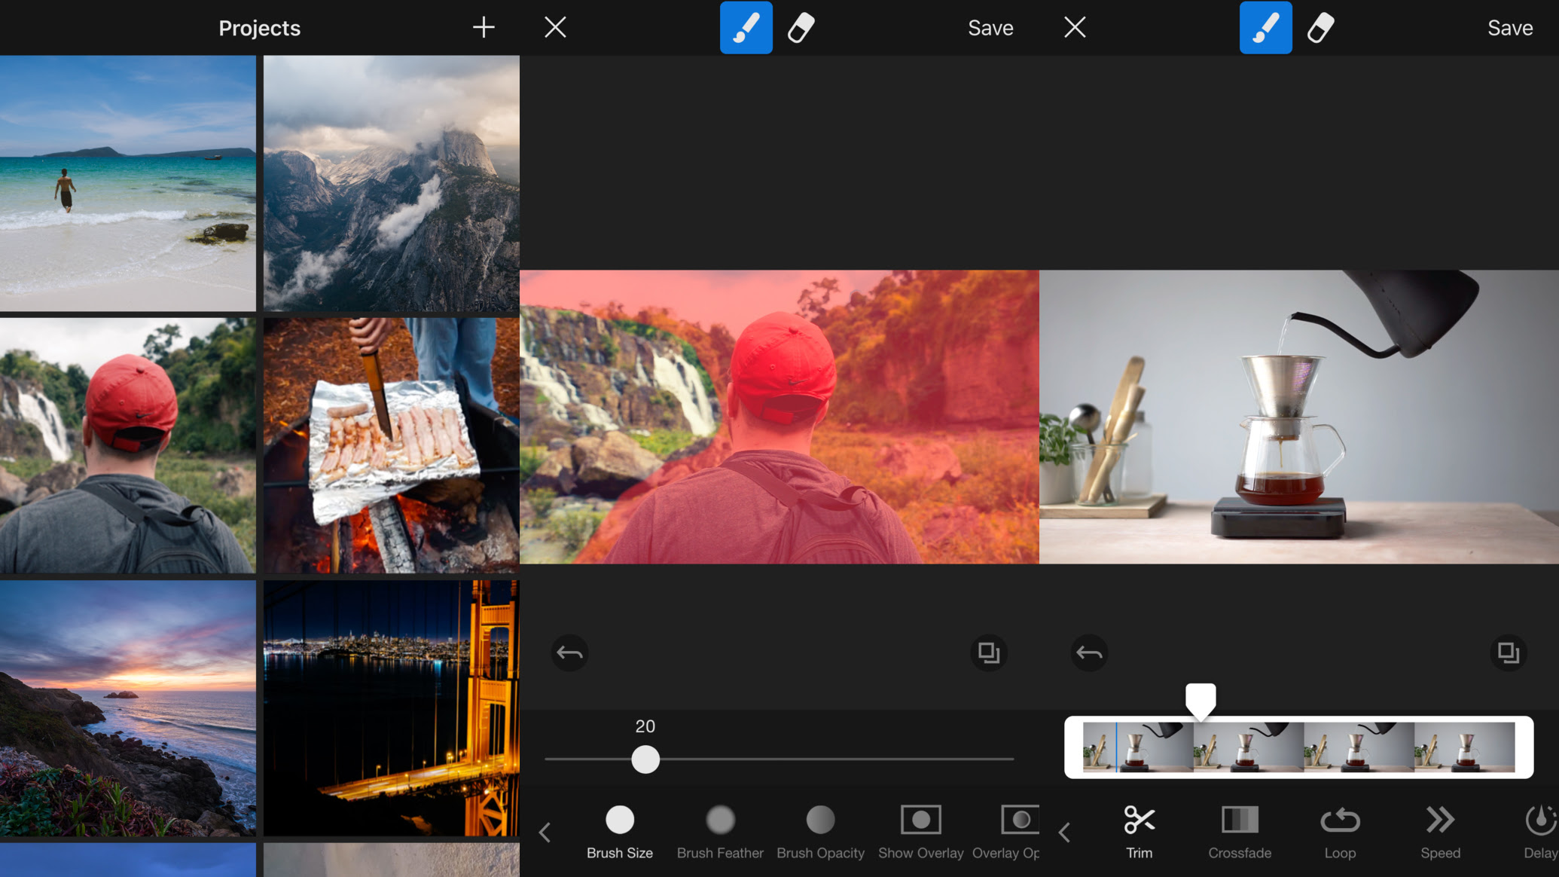The image size is (1559, 877).
Task: Undo last stroke in middle panel
Action: [x=569, y=652]
